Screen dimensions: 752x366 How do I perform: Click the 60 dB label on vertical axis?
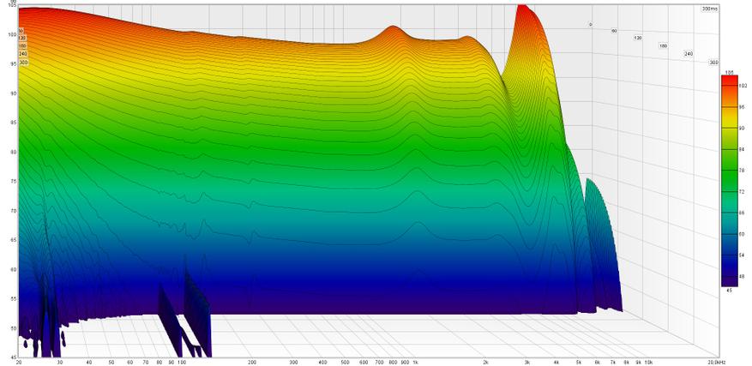point(12,269)
